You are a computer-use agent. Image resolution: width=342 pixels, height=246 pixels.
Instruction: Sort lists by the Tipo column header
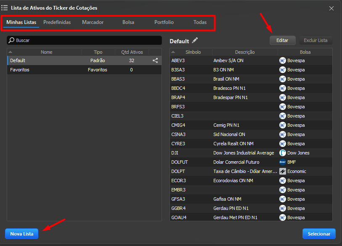98,52
